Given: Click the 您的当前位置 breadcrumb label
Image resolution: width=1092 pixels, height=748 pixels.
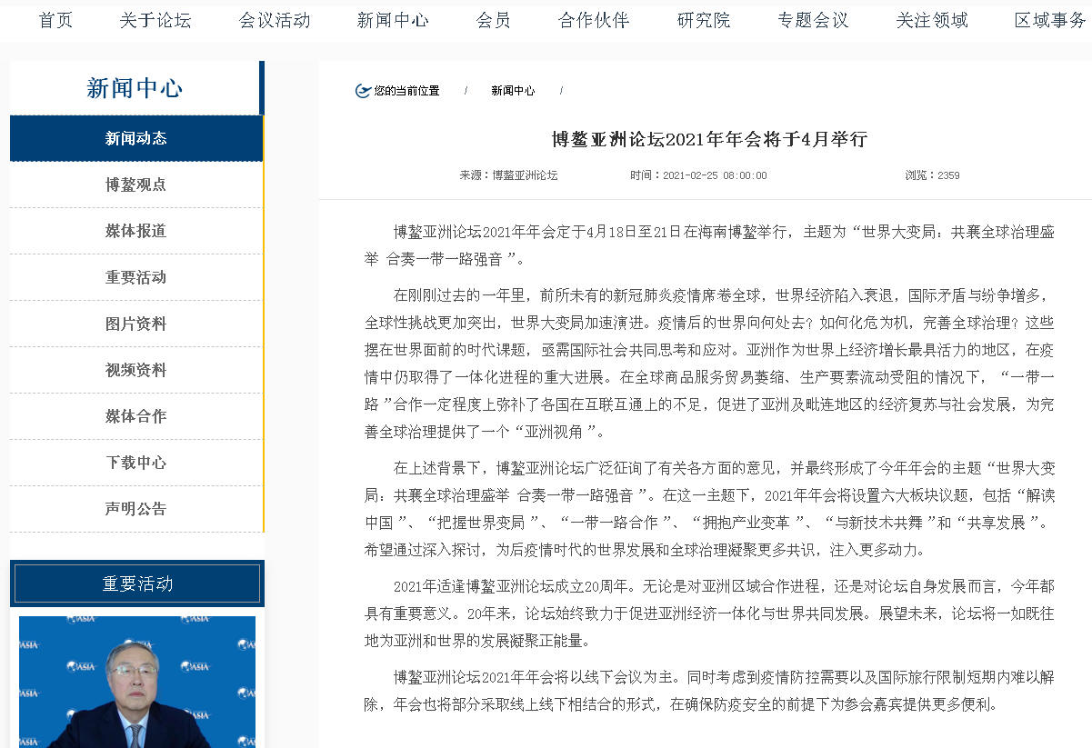Looking at the screenshot, I should click(406, 91).
